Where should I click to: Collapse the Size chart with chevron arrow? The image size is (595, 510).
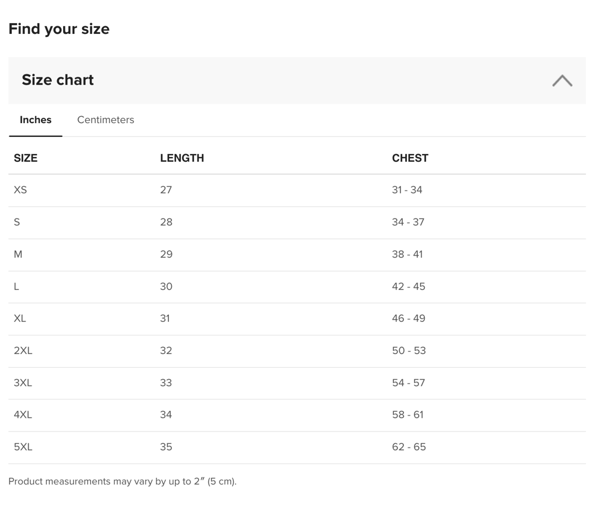(562, 81)
